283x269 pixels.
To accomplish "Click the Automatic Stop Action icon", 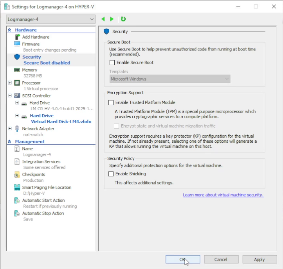I will point(17,213).
